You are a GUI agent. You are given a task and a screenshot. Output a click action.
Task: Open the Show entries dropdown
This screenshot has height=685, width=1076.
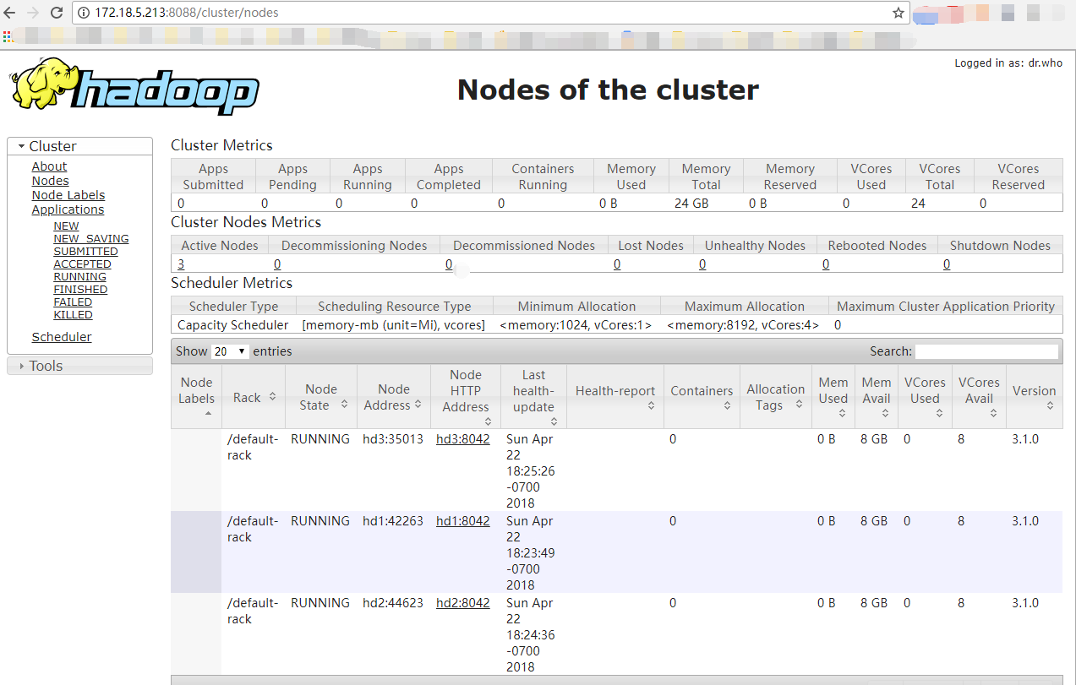[230, 351]
